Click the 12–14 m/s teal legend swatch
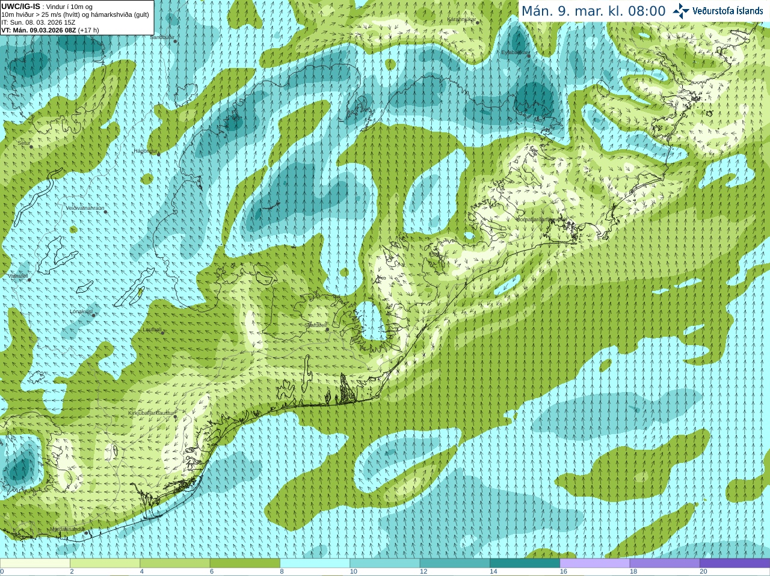 tap(455, 563)
